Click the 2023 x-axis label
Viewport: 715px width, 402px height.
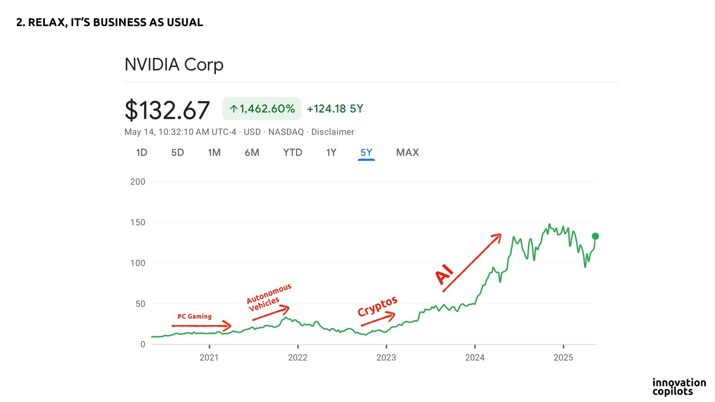[386, 358]
